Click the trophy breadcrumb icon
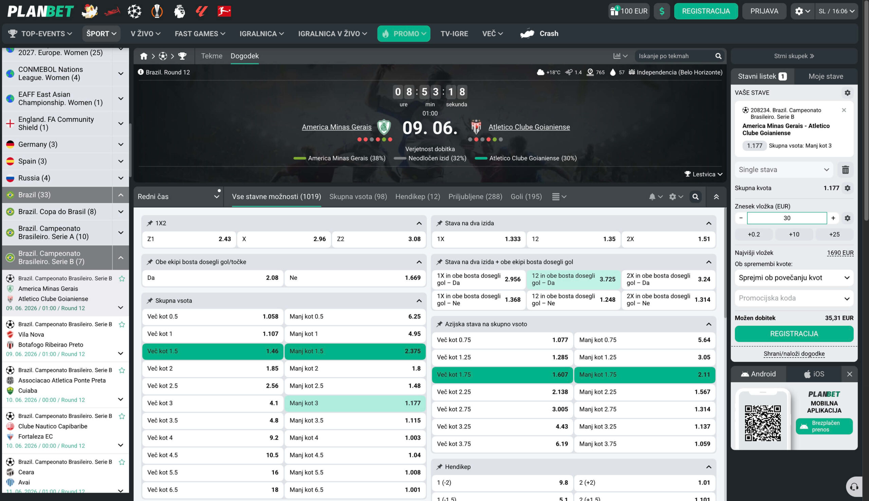The width and height of the screenshot is (869, 501). (x=182, y=56)
